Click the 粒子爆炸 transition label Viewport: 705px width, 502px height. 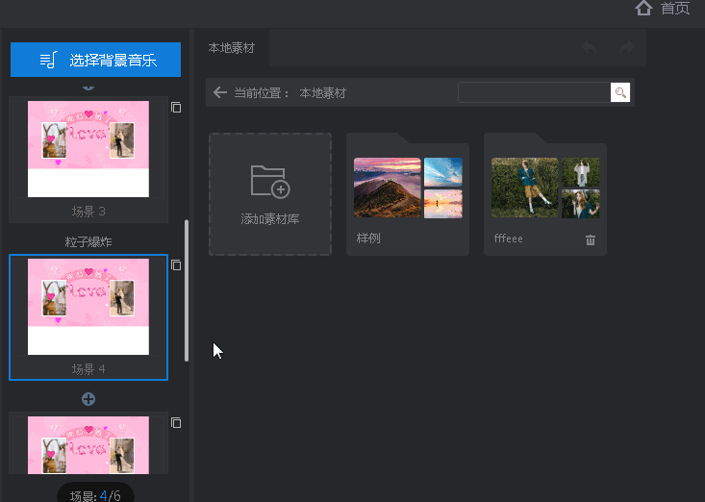[88, 242]
